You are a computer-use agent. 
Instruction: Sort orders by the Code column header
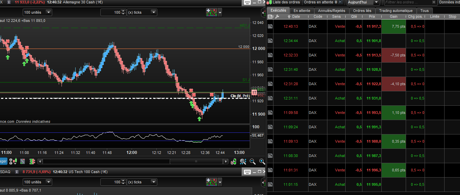point(318,16)
